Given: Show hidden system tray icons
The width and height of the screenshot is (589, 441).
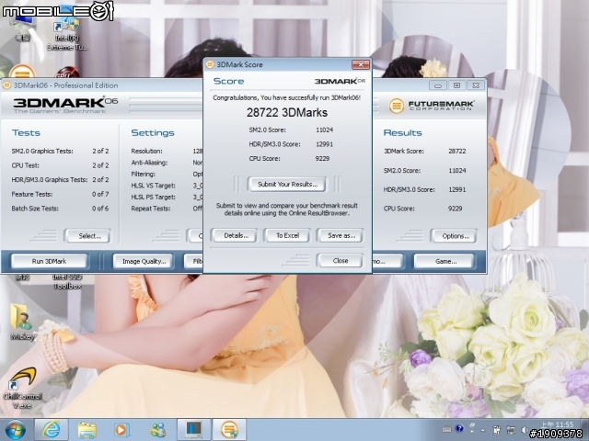Looking at the screenshot, I should (x=482, y=430).
